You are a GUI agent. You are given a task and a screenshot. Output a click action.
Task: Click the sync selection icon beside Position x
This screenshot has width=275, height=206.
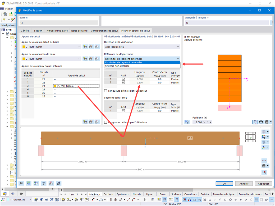(187, 122)
